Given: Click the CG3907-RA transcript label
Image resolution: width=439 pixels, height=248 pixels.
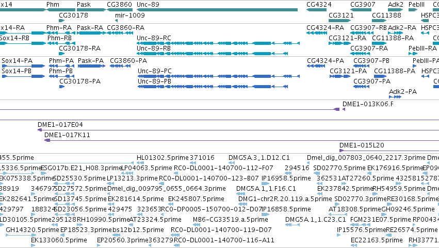Looking at the screenshot, I should click(369, 48).
